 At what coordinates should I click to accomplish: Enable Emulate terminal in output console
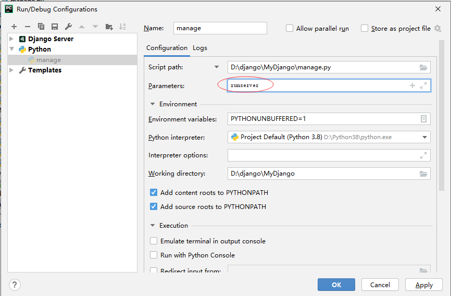tap(154, 241)
